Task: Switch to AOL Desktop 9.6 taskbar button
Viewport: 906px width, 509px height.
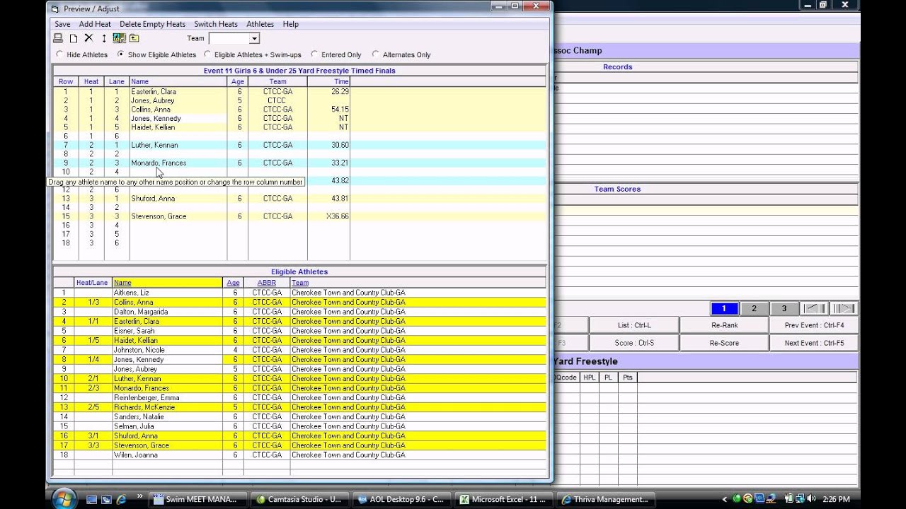Action: tap(401, 499)
